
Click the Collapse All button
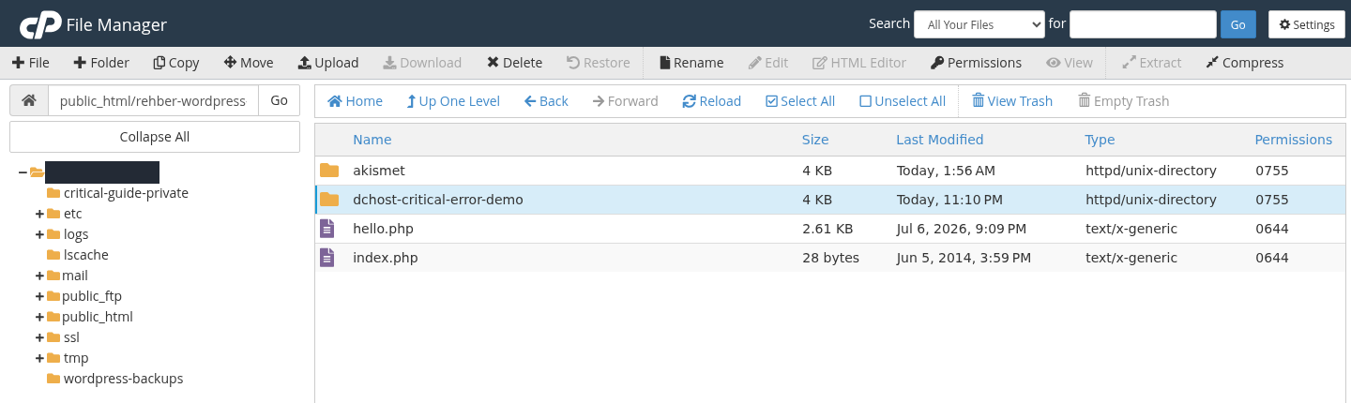point(155,137)
